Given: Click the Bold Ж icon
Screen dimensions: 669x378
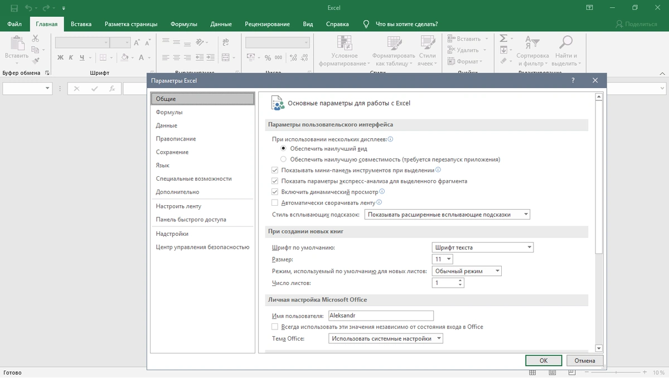Looking at the screenshot, I should [60, 57].
